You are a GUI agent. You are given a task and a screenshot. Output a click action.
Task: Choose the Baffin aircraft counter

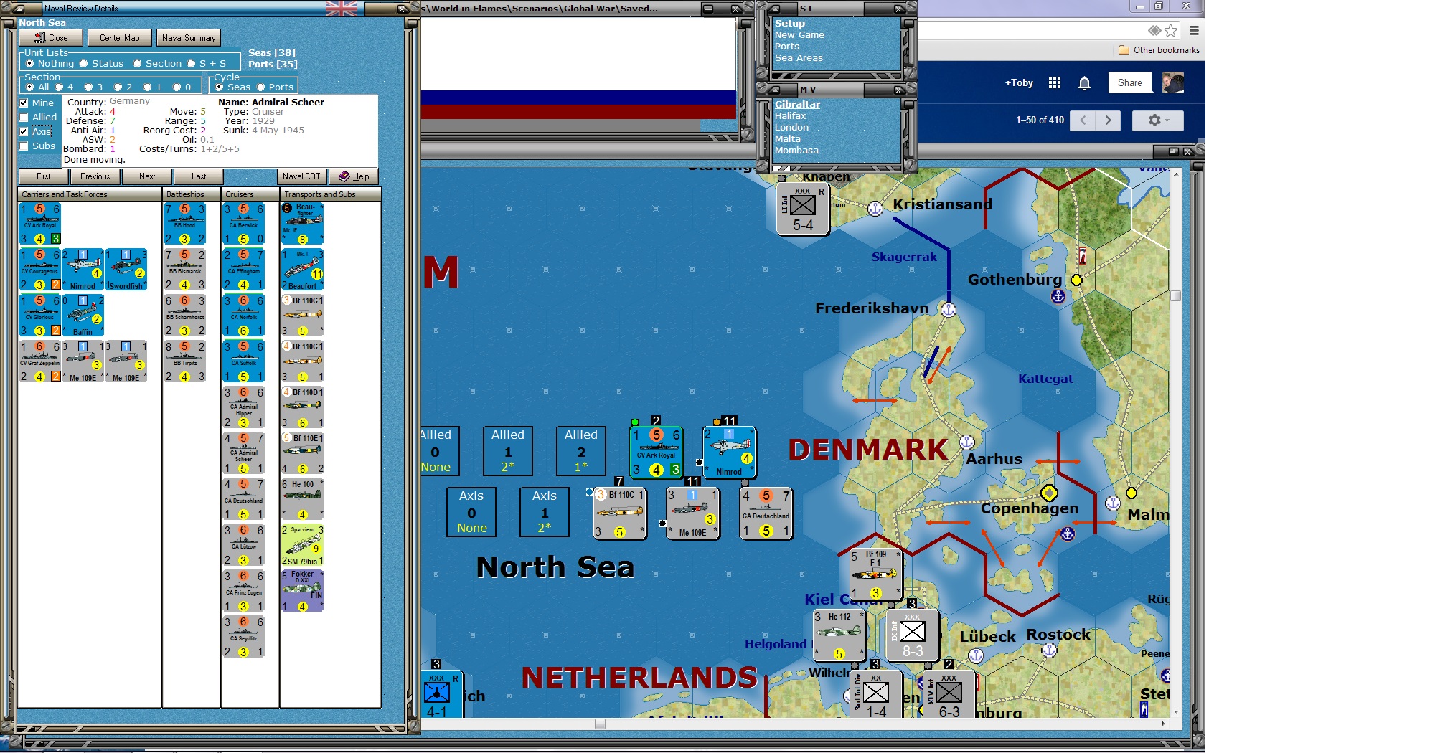pos(83,316)
